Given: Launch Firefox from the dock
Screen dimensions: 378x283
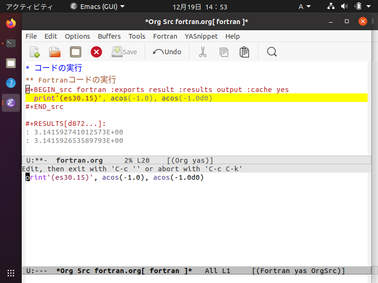Looking at the screenshot, I should (10, 23).
